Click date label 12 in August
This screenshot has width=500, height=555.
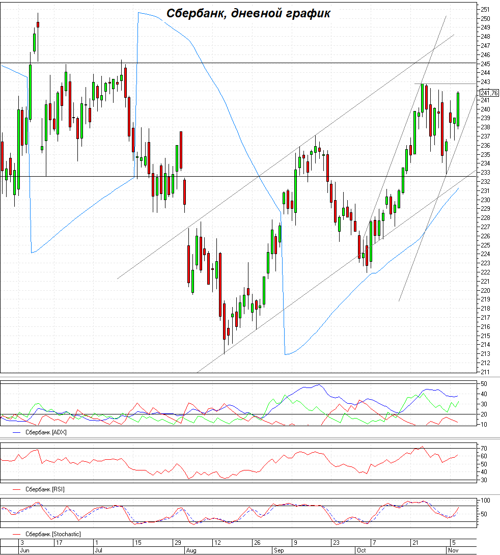coord(217,543)
